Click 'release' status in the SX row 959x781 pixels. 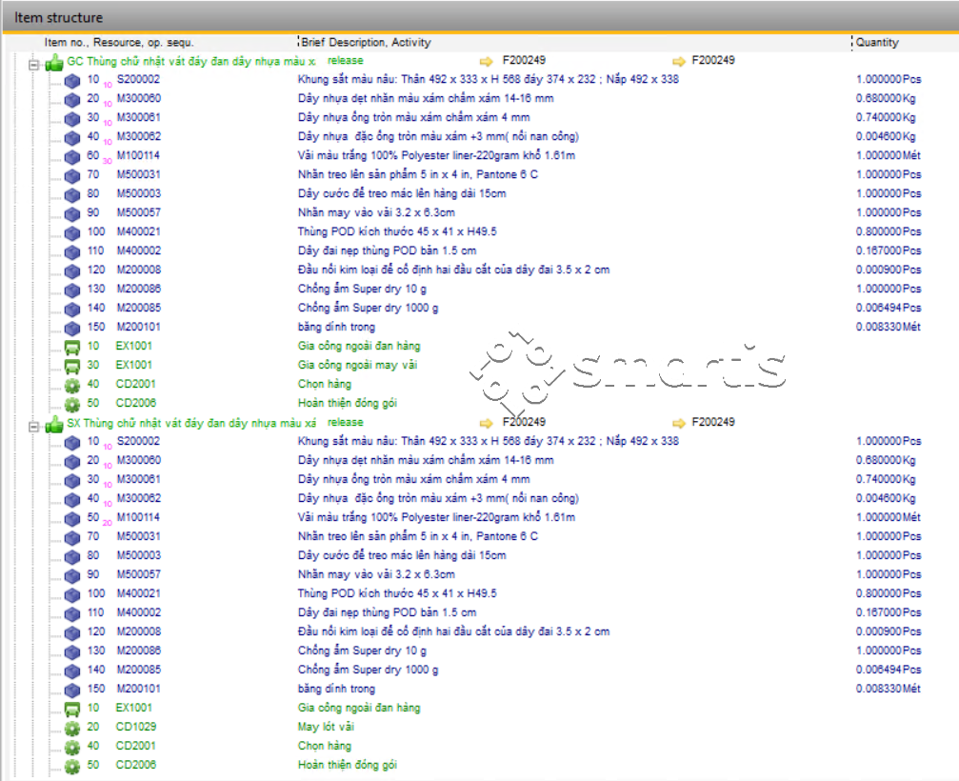coord(345,422)
